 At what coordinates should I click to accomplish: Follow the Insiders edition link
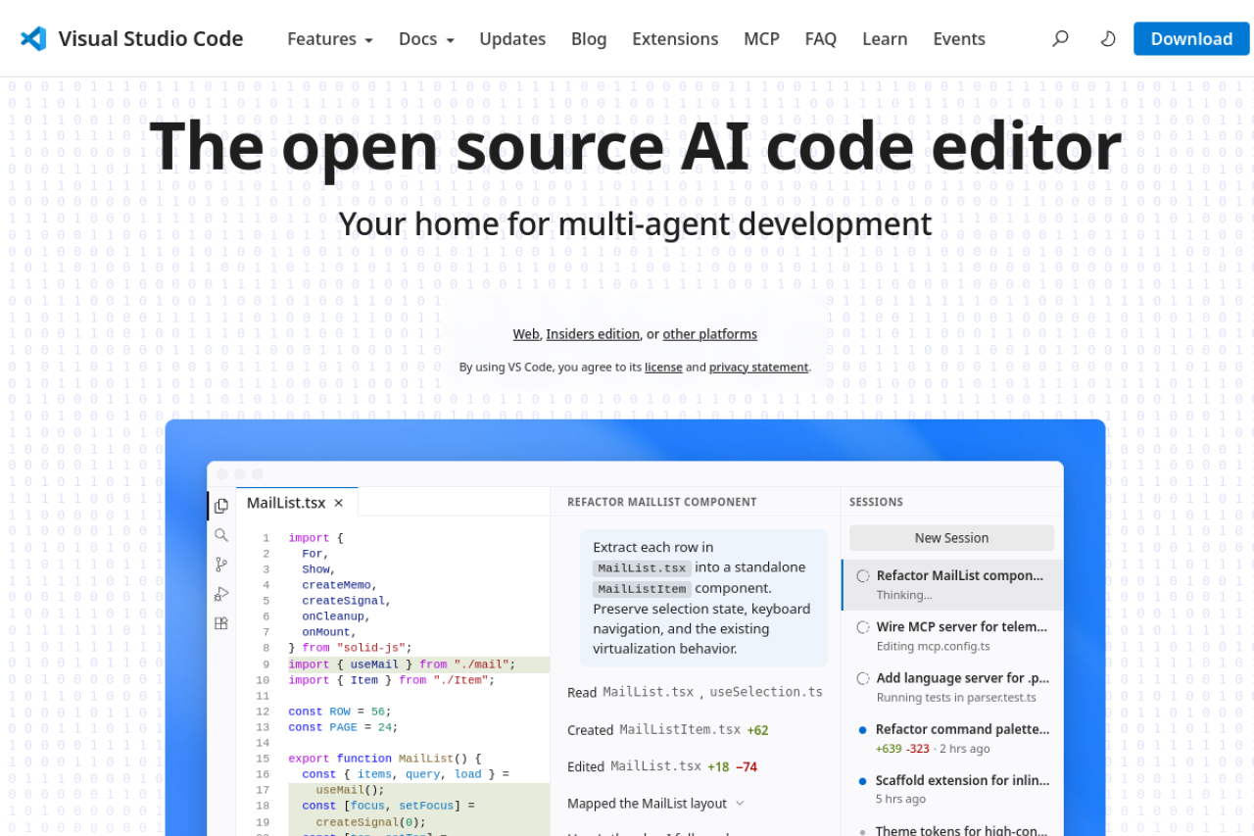(x=593, y=334)
